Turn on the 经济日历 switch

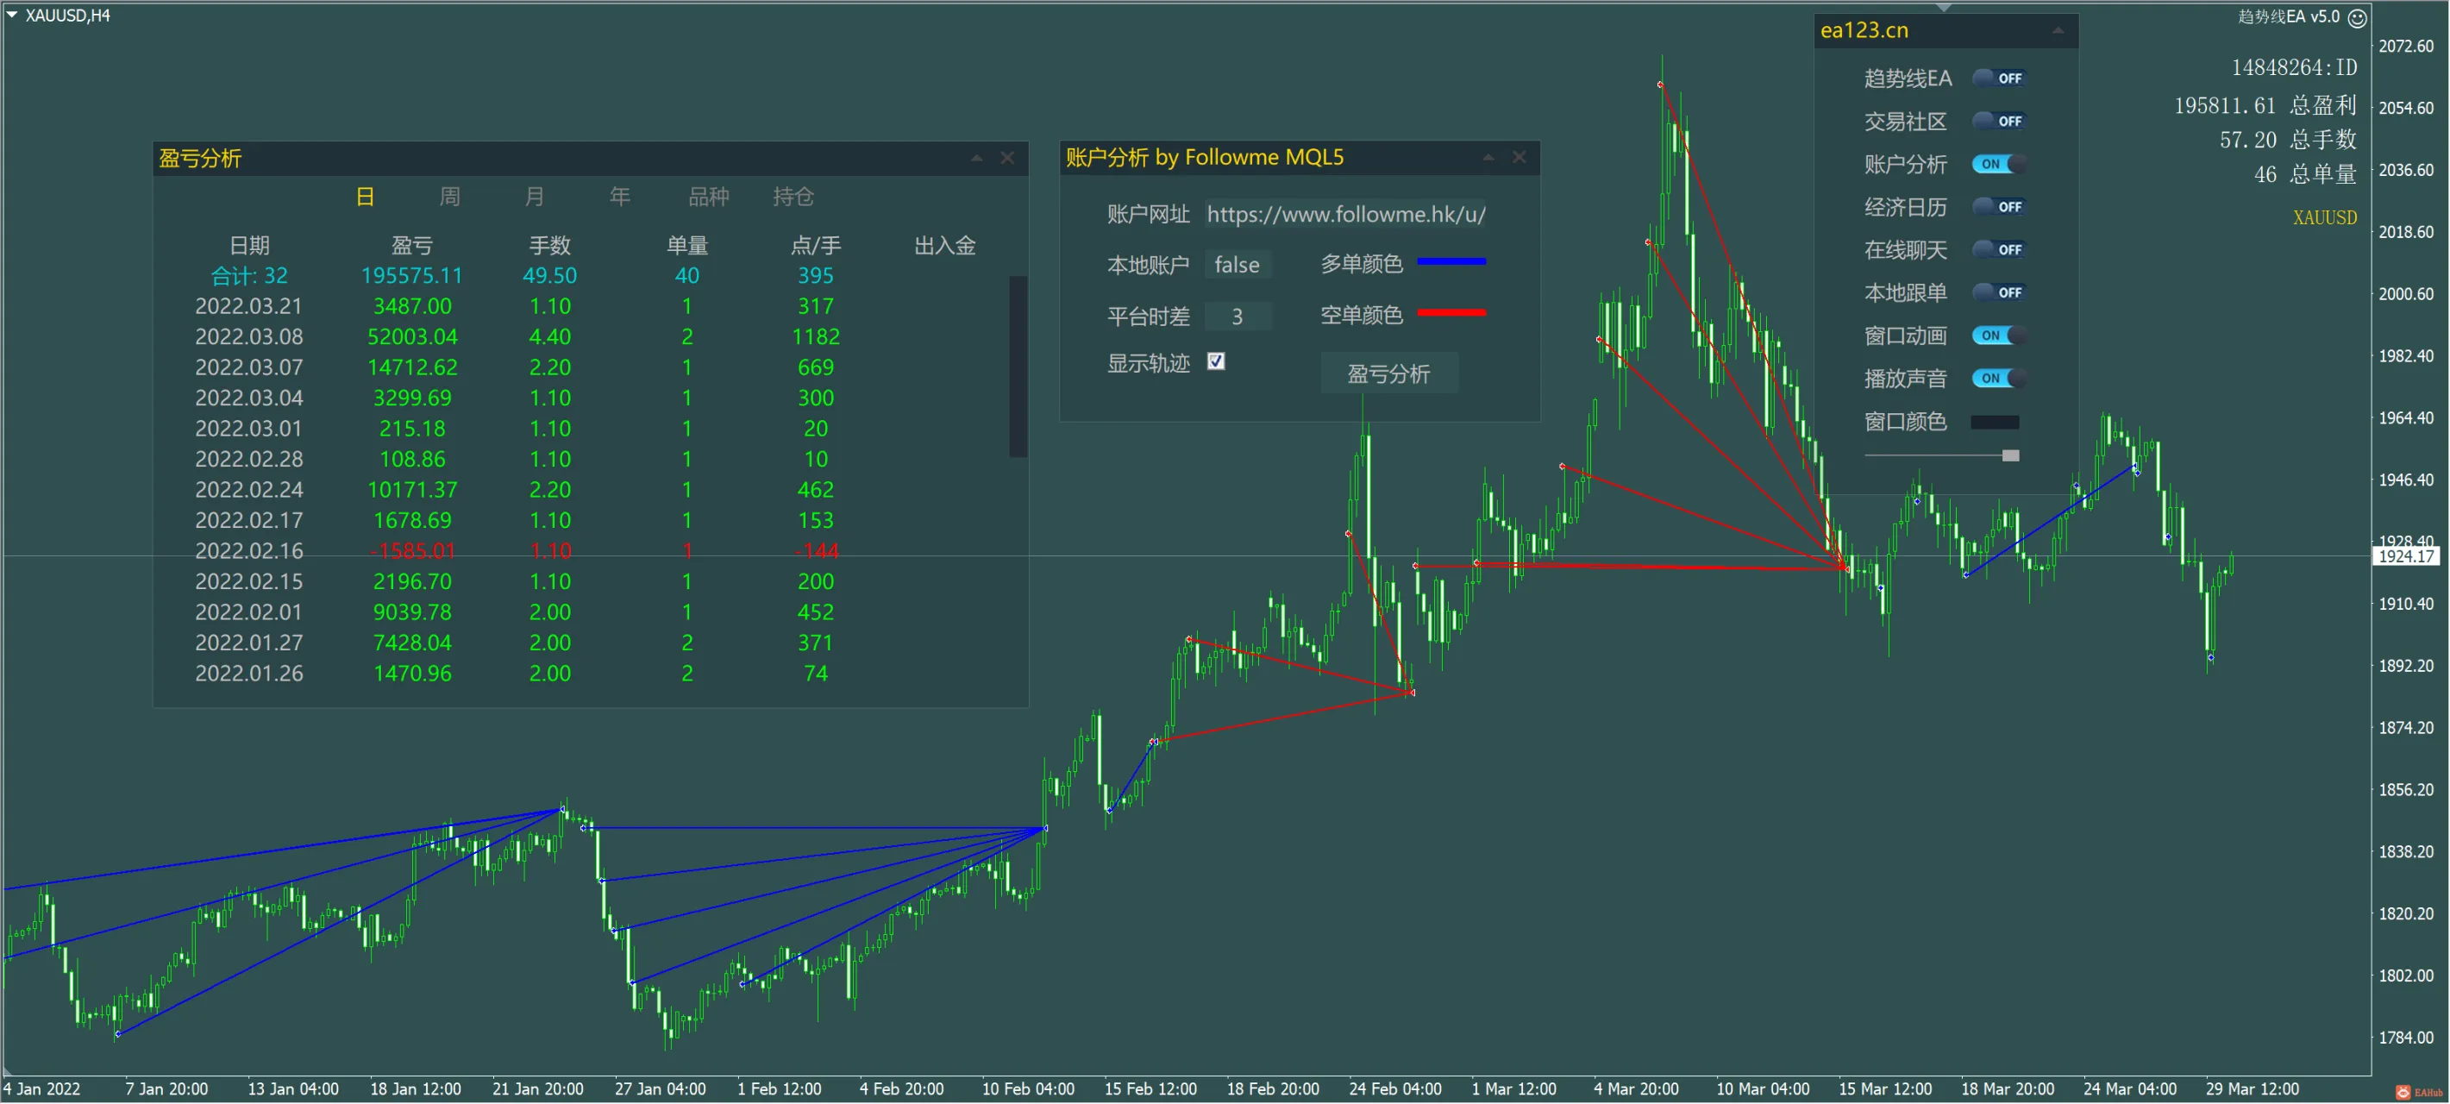1997,206
